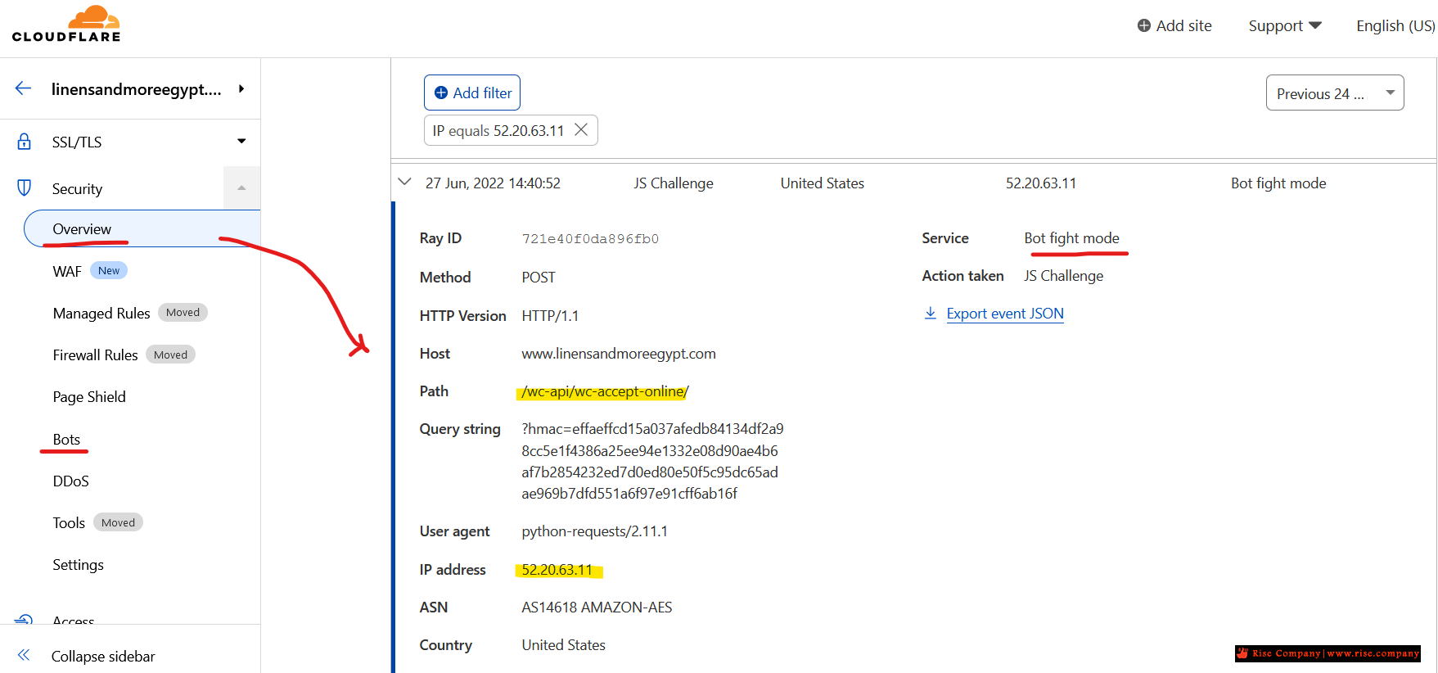1438x673 pixels.
Task: Open the Previous 24 time range dropdown
Action: (x=1335, y=93)
